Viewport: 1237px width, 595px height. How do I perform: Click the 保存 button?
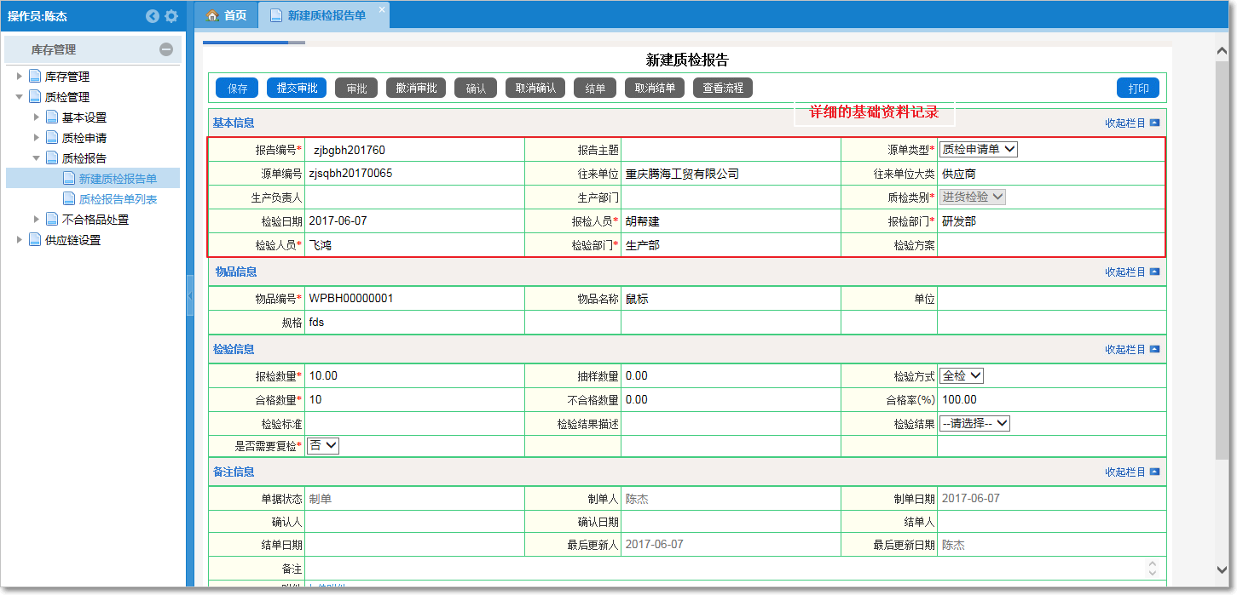[x=237, y=89]
